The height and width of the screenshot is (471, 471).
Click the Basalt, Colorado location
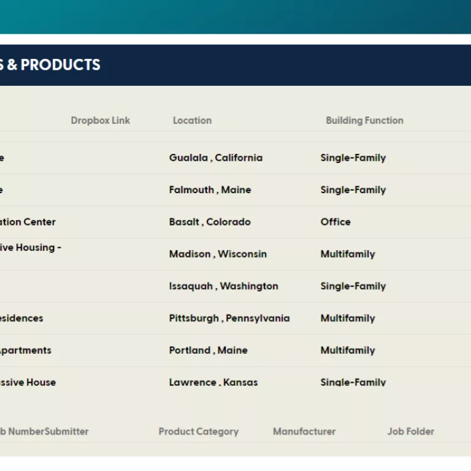[x=210, y=222]
